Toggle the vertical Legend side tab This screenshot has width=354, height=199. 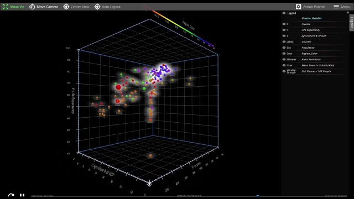[x=352, y=23]
